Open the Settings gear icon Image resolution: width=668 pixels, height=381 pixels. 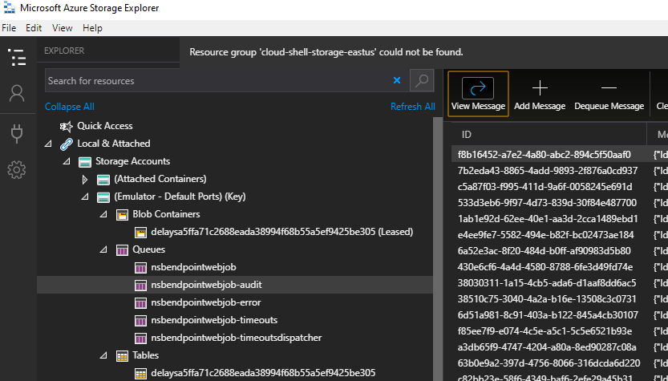click(x=17, y=170)
